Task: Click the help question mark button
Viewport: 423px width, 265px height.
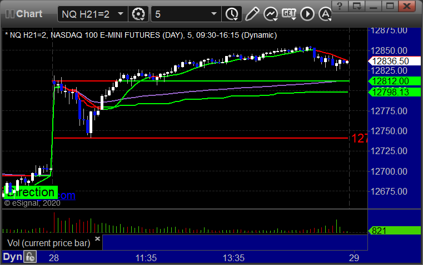Action: click(x=340, y=6)
